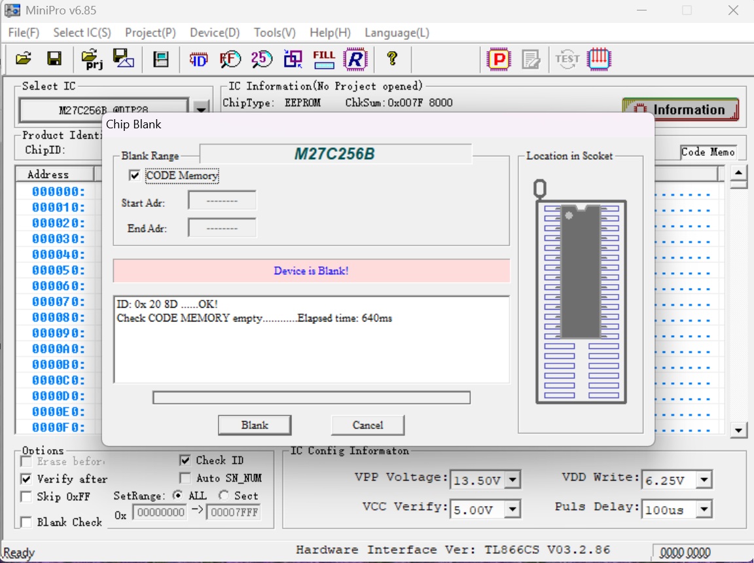The width and height of the screenshot is (754, 563).
Task: Open the Tools(V) menu
Action: coord(275,33)
